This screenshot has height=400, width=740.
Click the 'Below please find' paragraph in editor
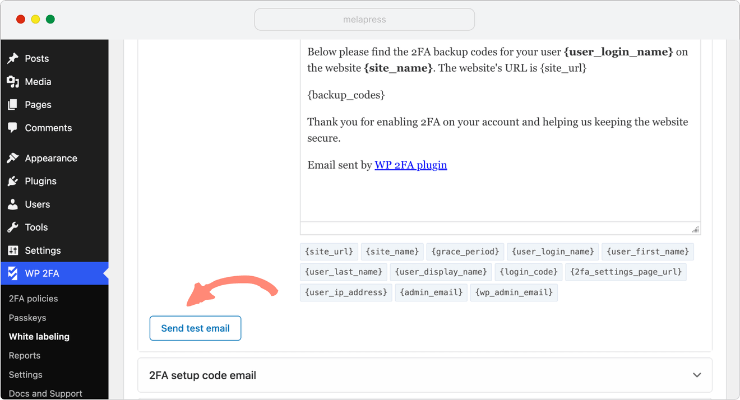tap(498, 60)
